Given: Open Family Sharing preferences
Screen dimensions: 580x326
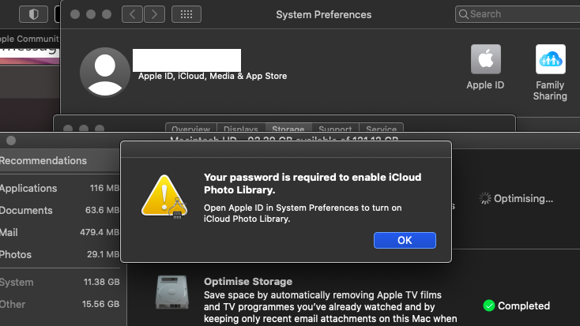Looking at the screenshot, I should (x=550, y=60).
